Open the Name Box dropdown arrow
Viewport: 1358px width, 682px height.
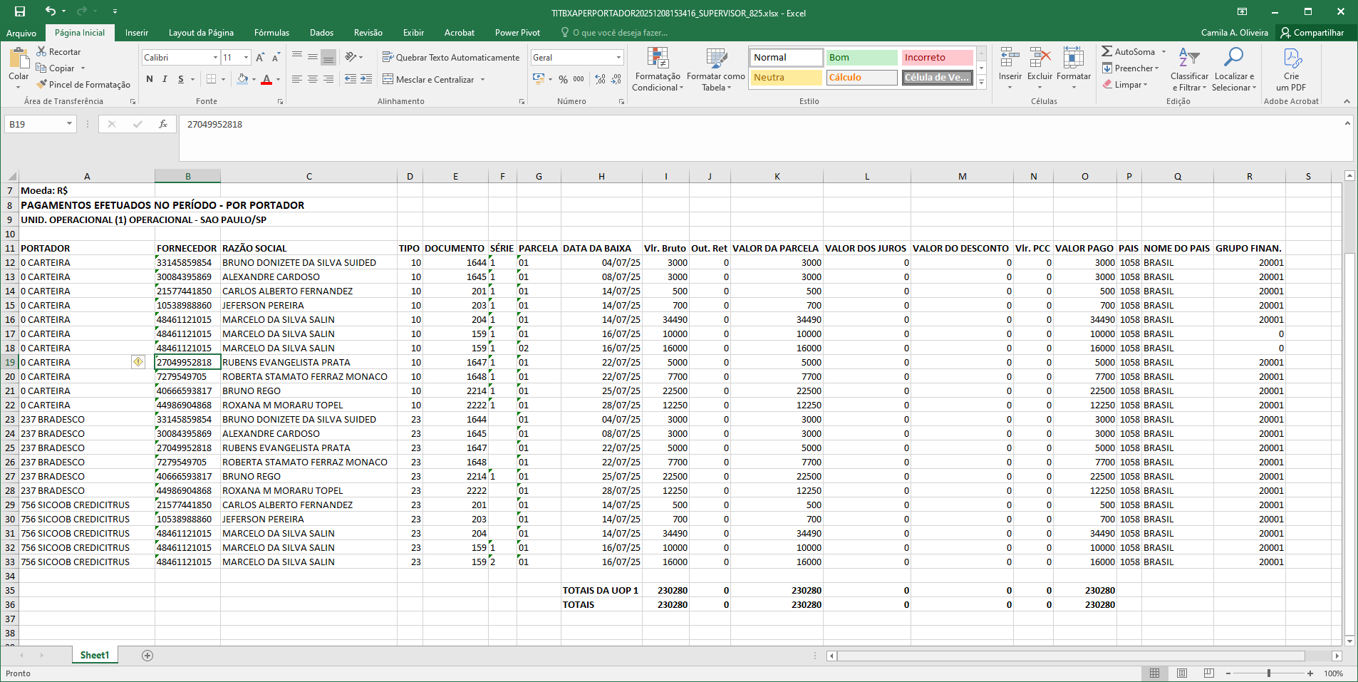(x=69, y=124)
